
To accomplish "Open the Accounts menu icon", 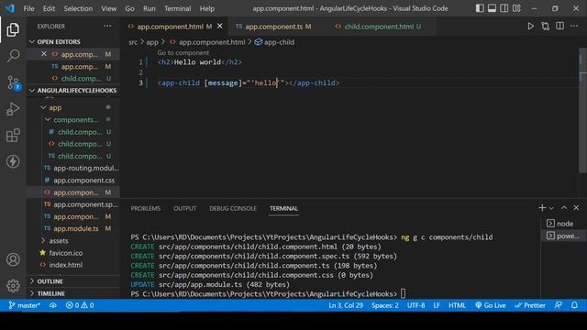I will tap(13, 259).
